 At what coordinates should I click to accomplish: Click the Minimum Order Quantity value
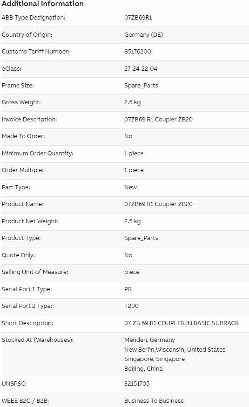[x=134, y=153]
